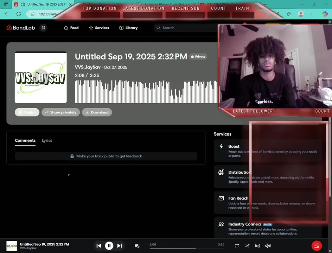Go to the Feed page
The width and height of the screenshot is (332, 253).
tap(71, 28)
